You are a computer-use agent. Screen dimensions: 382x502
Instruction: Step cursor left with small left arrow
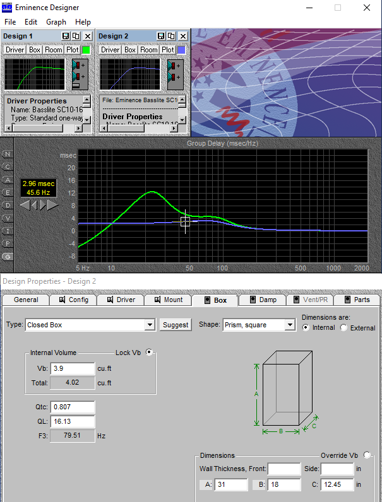point(34,205)
